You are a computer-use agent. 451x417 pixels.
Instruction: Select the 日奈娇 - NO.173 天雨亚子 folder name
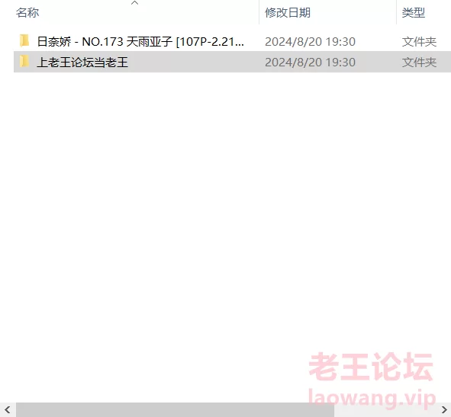tap(140, 42)
